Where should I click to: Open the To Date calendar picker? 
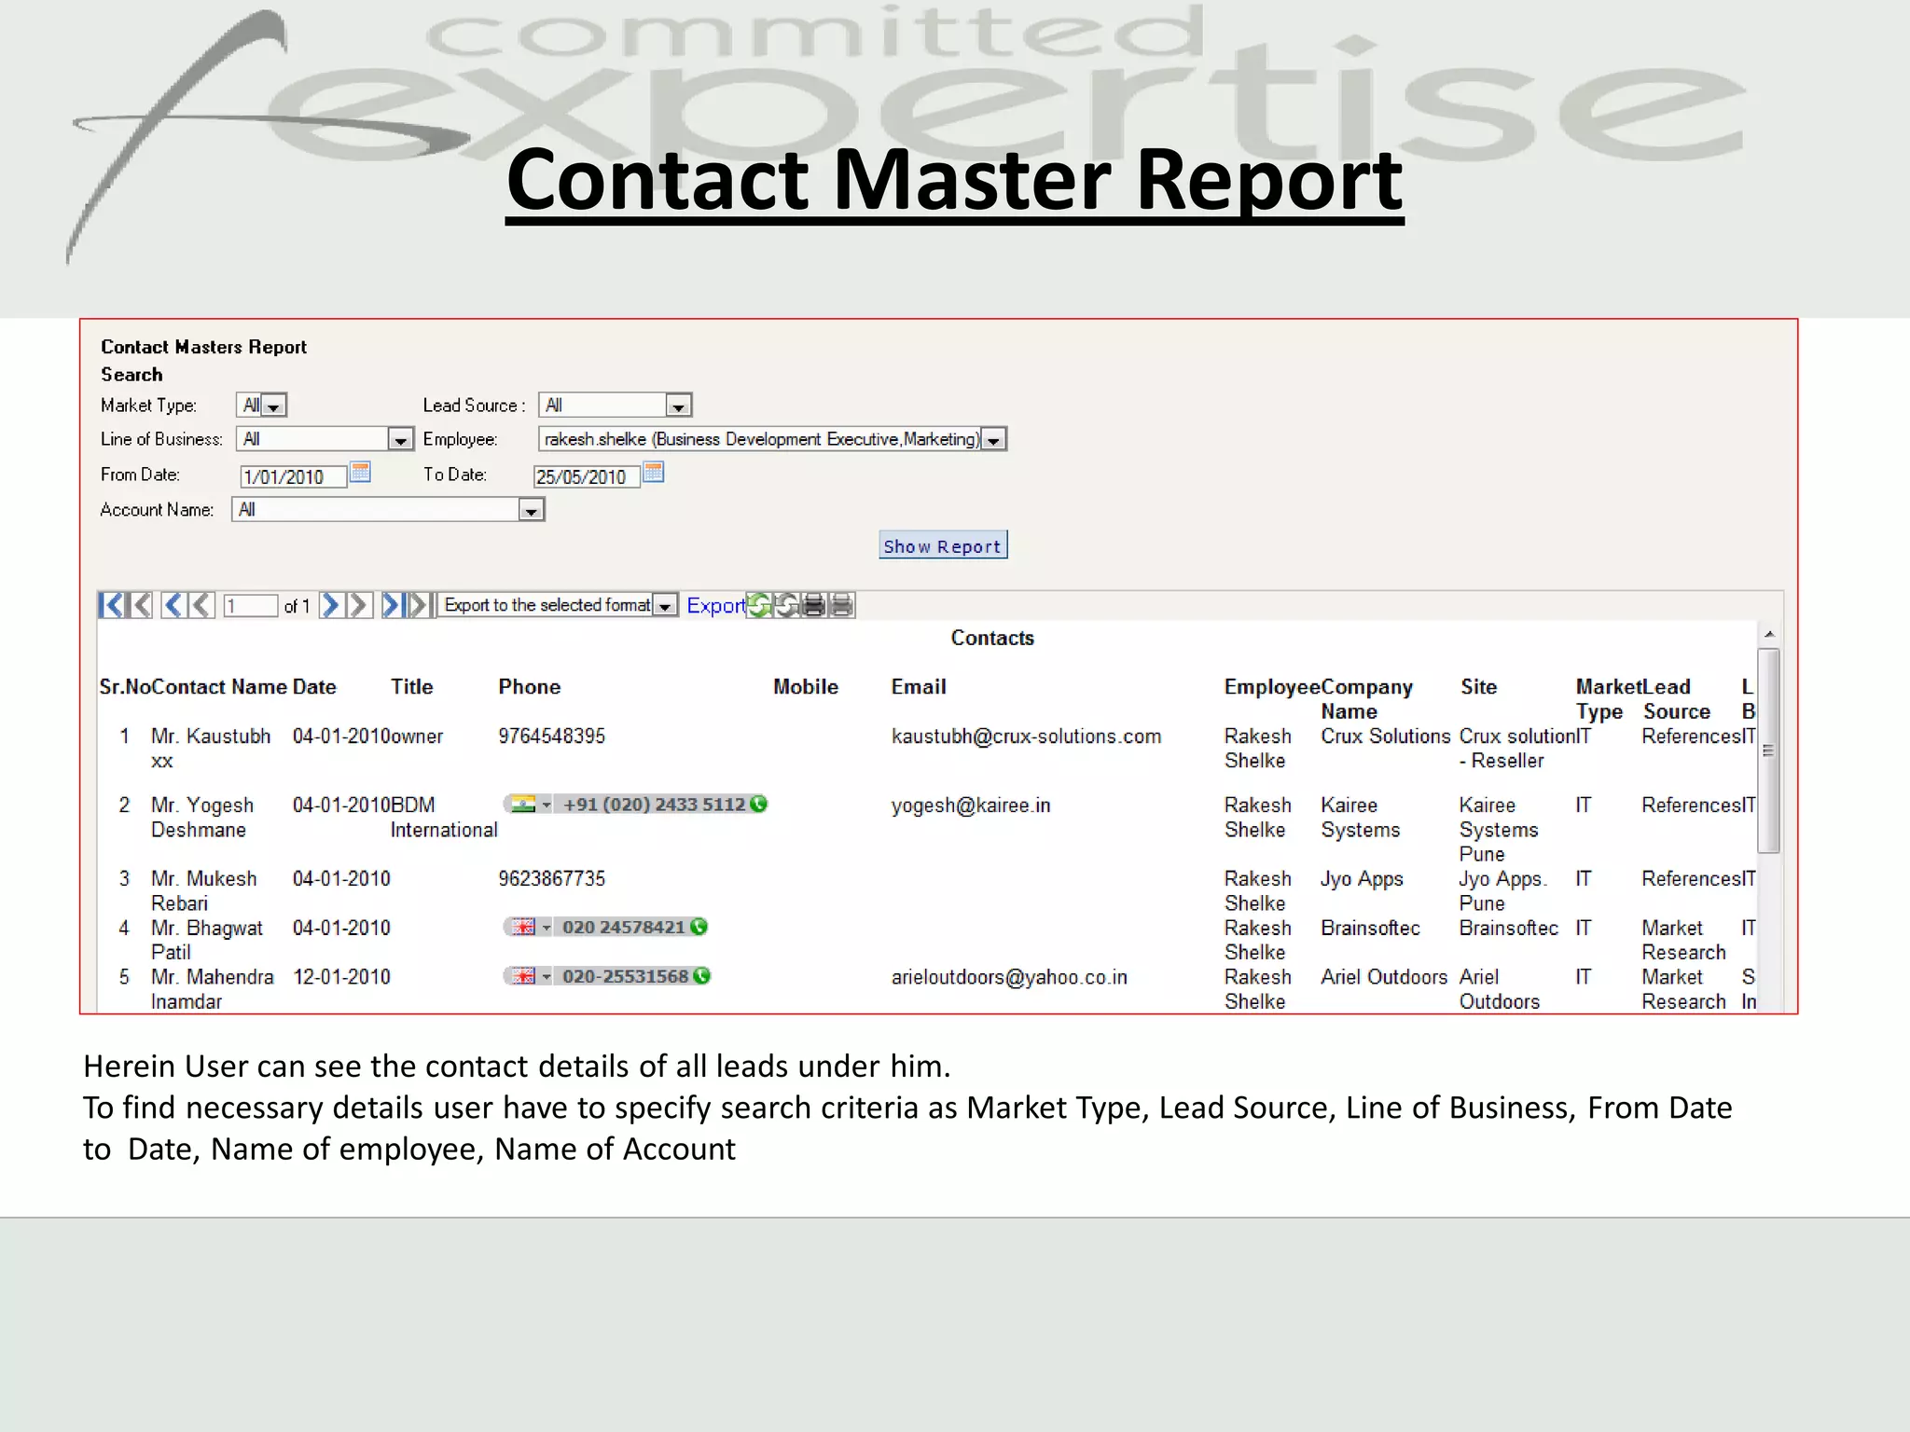654,472
